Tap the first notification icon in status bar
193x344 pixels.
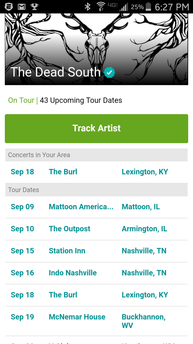(x=9, y=7)
